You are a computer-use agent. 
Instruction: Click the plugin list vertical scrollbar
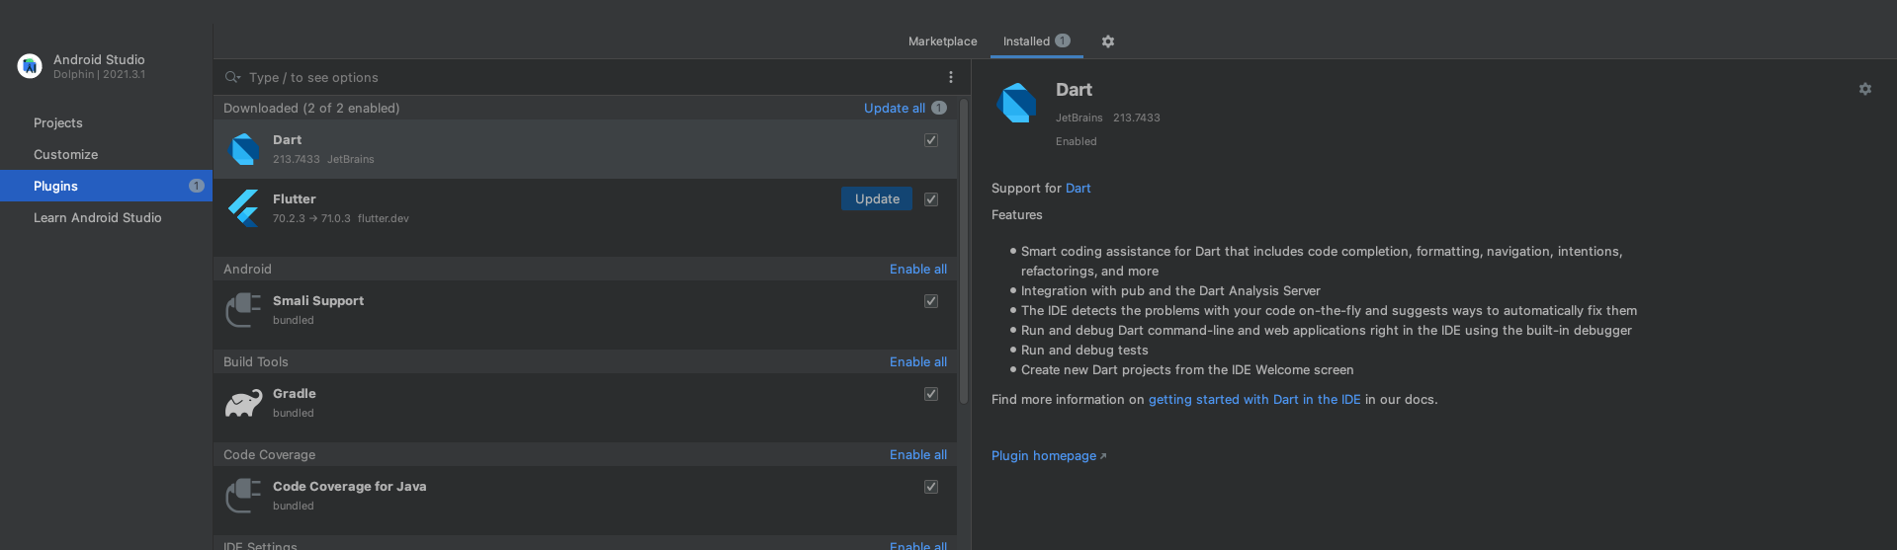coord(963,247)
